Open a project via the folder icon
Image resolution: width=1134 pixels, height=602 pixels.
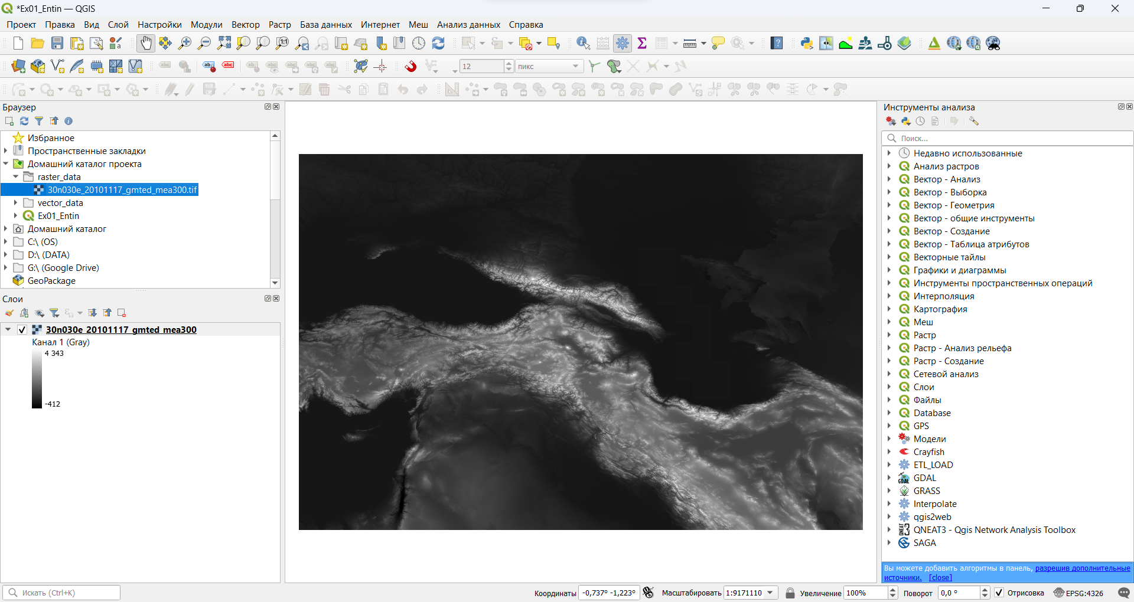pyautogui.click(x=38, y=43)
